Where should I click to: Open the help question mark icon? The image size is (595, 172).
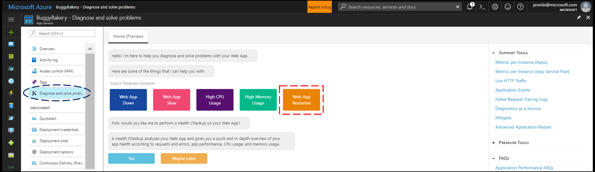pyautogui.click(x=520, y=7)
